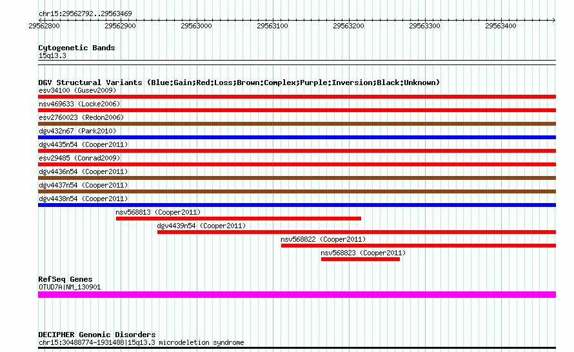Image resolution: width=574 pixels, height=352 pixels.
Task: Click the dgv4436n54 (Cooper2011) brown bar
Action: point(297,178)
